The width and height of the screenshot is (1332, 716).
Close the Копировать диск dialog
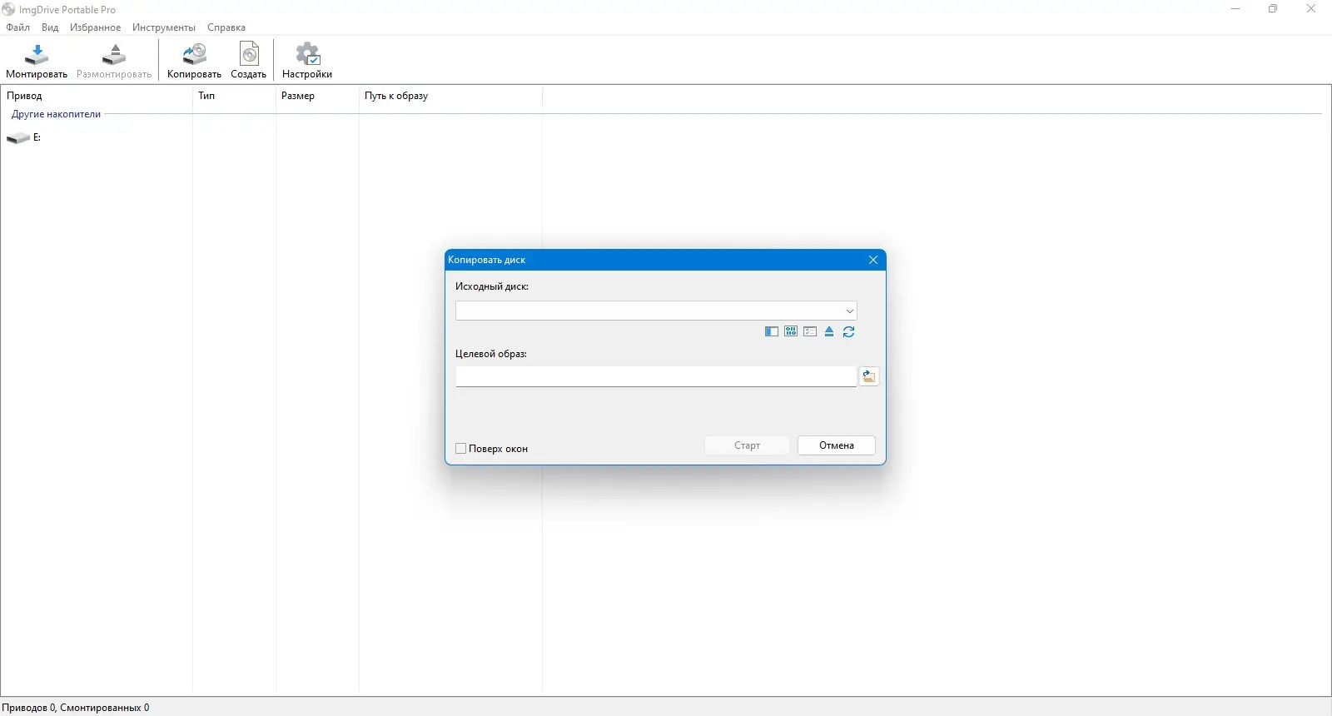point(873,260)
